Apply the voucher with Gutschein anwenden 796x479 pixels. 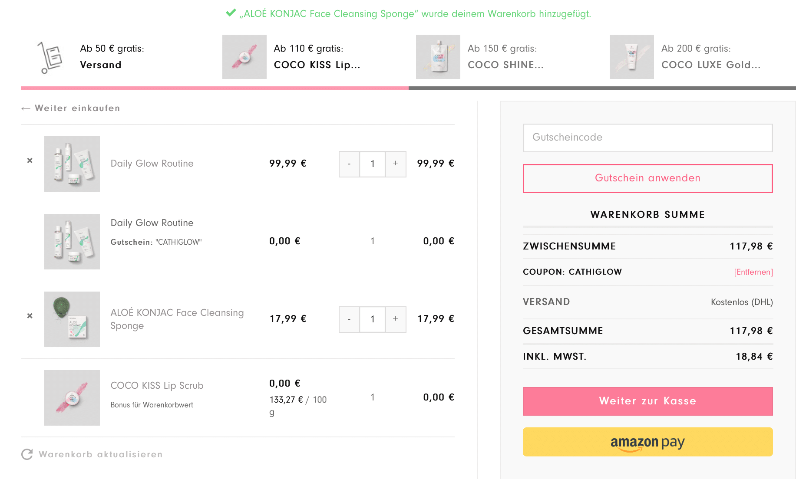click(x=647, y=178)
